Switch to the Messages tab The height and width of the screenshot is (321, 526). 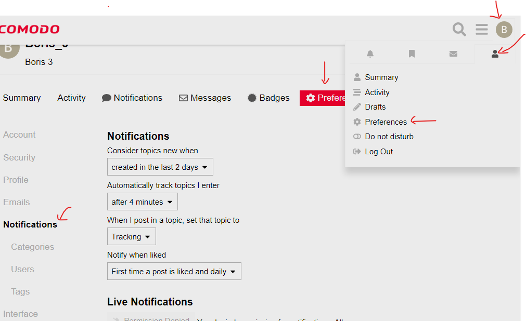[x=205, y=98]
